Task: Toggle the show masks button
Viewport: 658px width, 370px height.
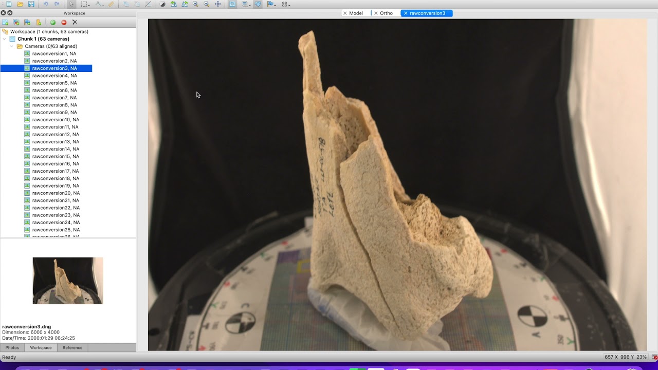Action: (232, 4)
